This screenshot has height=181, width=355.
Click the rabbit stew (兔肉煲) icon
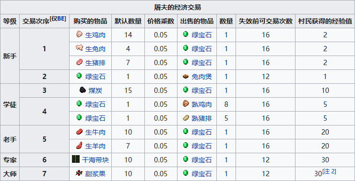click(x=186, y=77)
